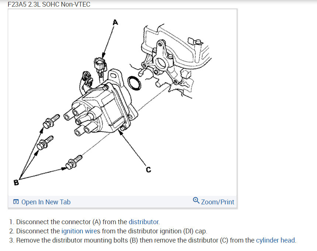Click label A on the diagram
This screenshot has height=251, width=317.
(x=115, y=22)
